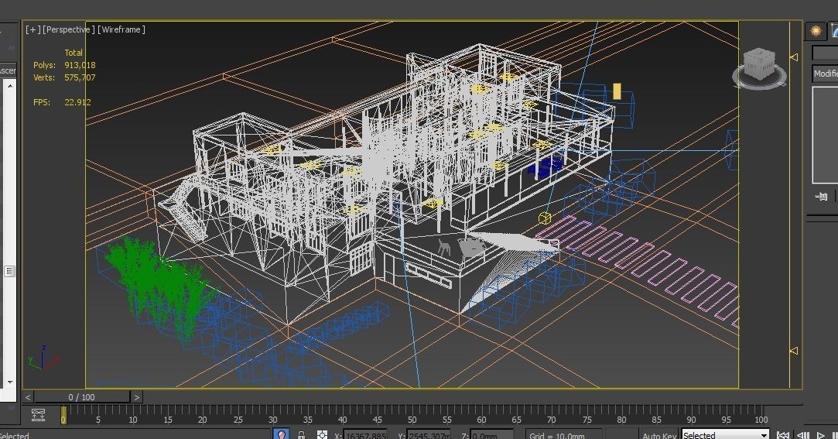
Task: Click the ViewCube in the viewport
Action: click(x=759, y=68)
